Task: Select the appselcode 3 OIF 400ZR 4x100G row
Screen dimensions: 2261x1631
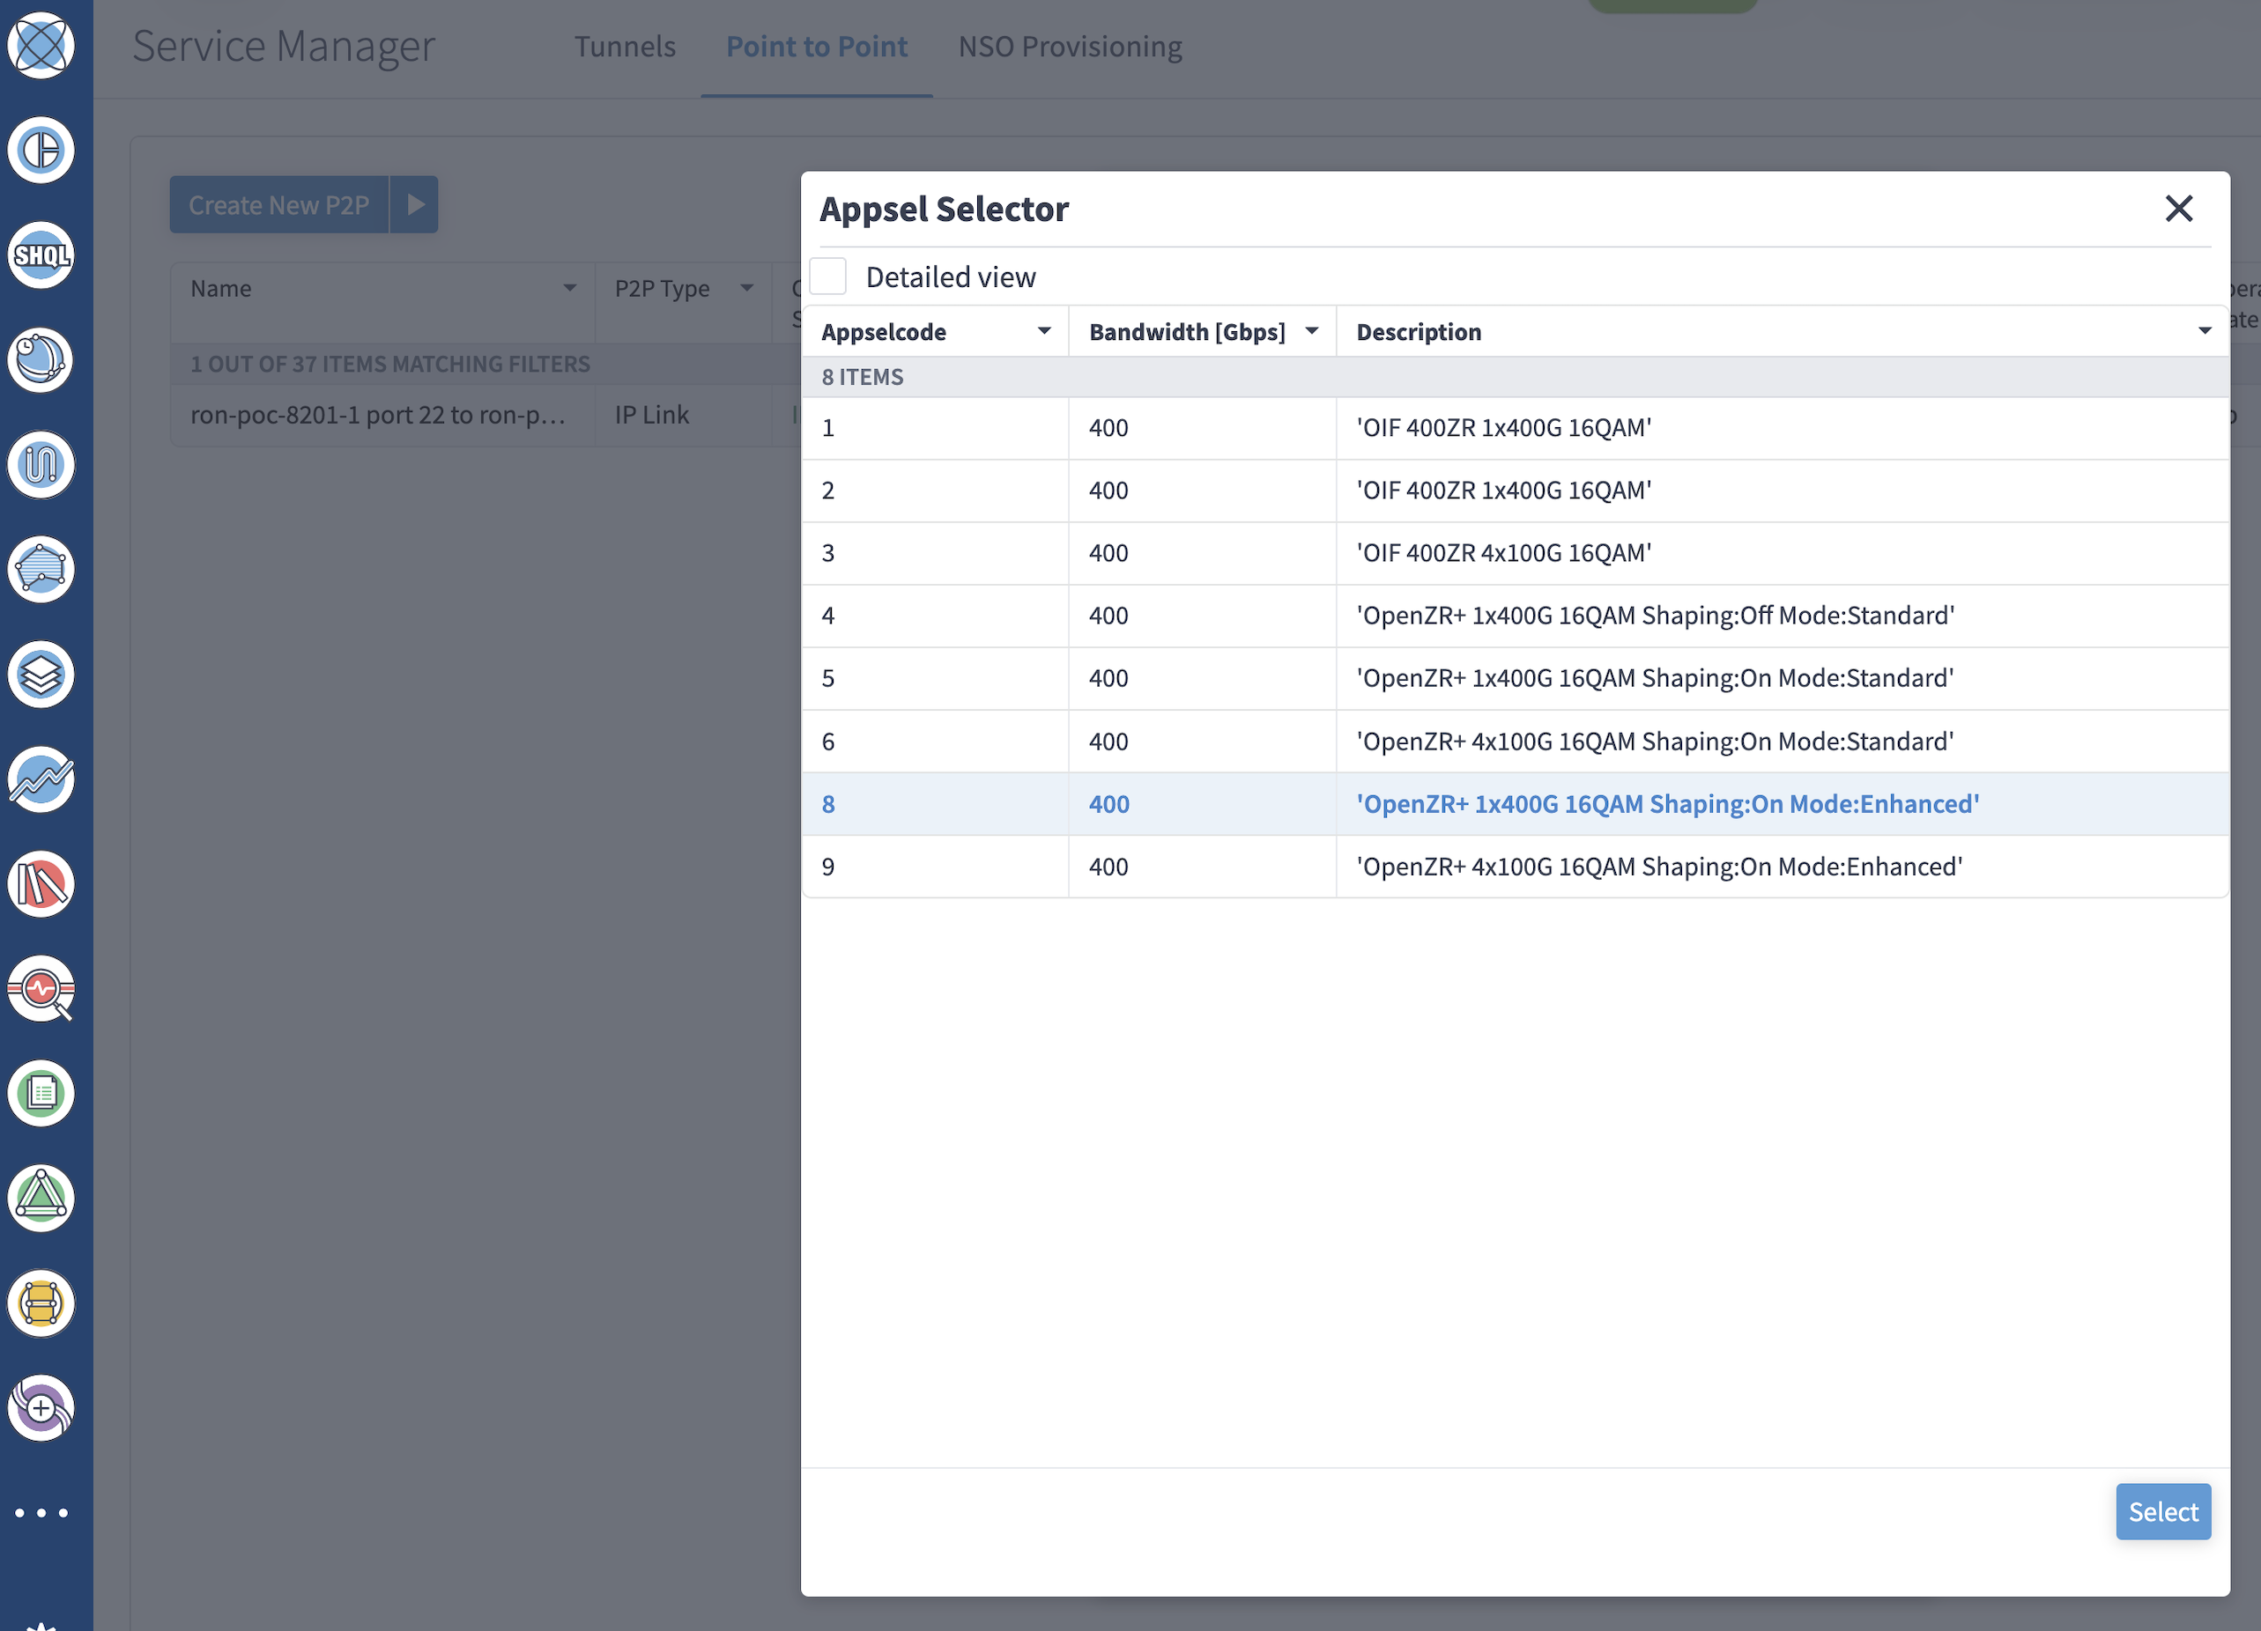Action: (1503, 553)
